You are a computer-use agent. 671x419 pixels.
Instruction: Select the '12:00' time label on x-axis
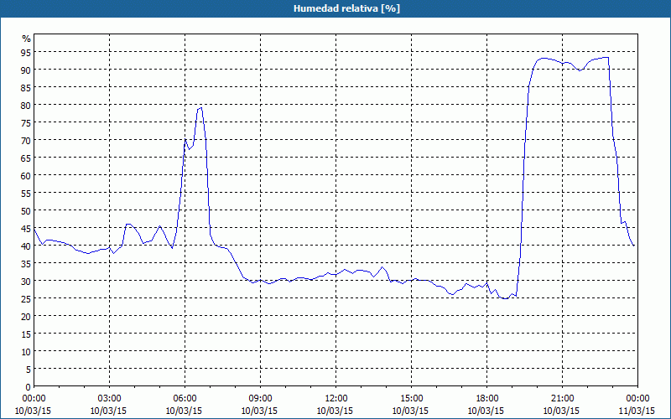click(x=336, y=399)
